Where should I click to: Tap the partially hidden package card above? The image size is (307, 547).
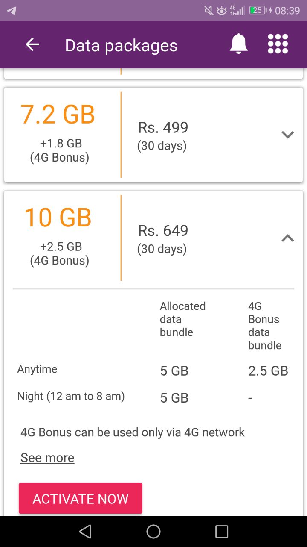tap(153, 74)
